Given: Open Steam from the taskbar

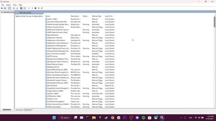Looking at the screenshot, I should click(106, 118).
